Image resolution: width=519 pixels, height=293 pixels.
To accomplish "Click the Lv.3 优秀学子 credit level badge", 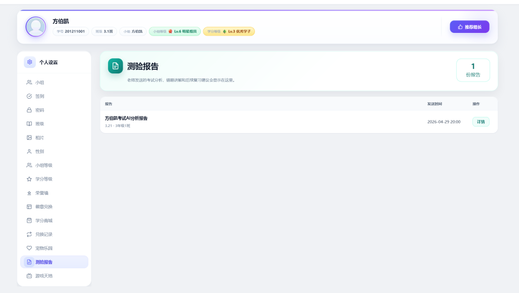I will pos(229,31).
